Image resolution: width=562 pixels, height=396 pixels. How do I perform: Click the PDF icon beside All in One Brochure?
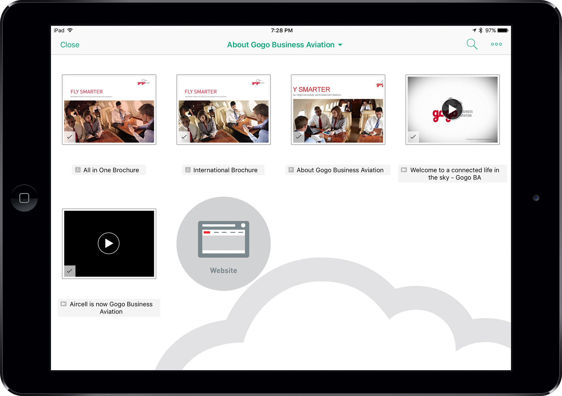[x=78, y=170]
